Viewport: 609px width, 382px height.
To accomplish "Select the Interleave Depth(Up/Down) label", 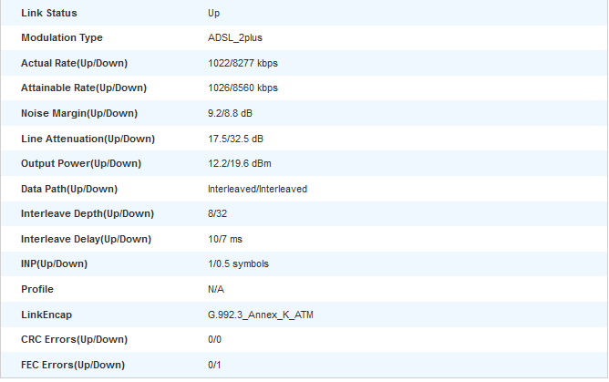I will tap(88, 213).
